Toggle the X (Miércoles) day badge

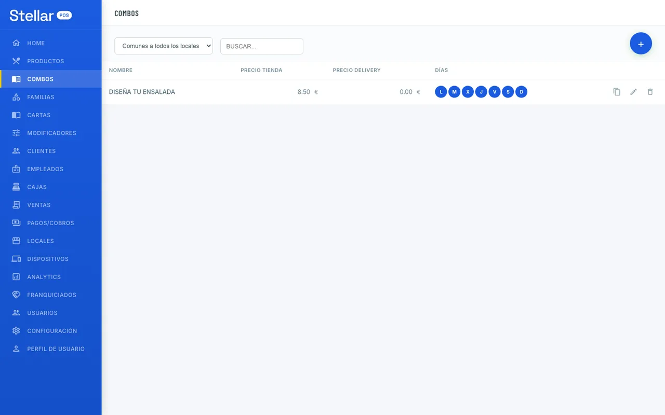(468, 92)
